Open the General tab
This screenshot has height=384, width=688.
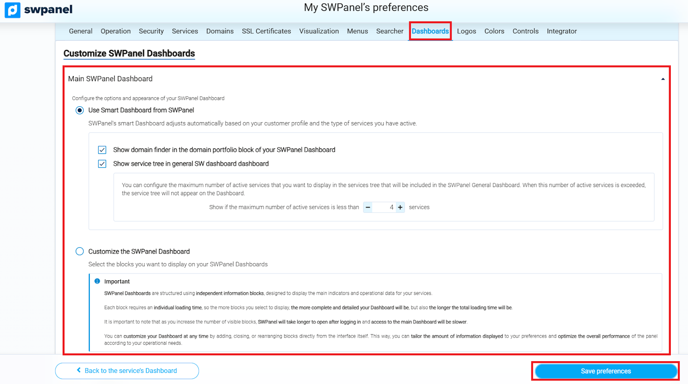click(x=80, y=31)
